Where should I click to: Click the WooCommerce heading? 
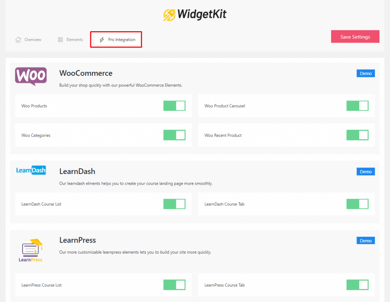[86, 73]
